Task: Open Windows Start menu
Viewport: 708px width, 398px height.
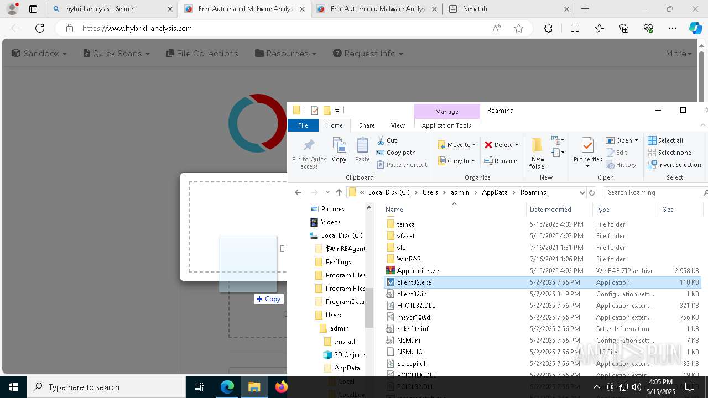Action: [x=13, y=387]
